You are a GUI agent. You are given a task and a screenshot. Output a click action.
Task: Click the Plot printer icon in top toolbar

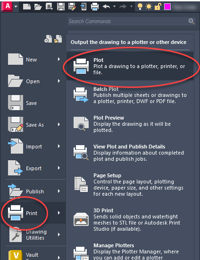95,7
